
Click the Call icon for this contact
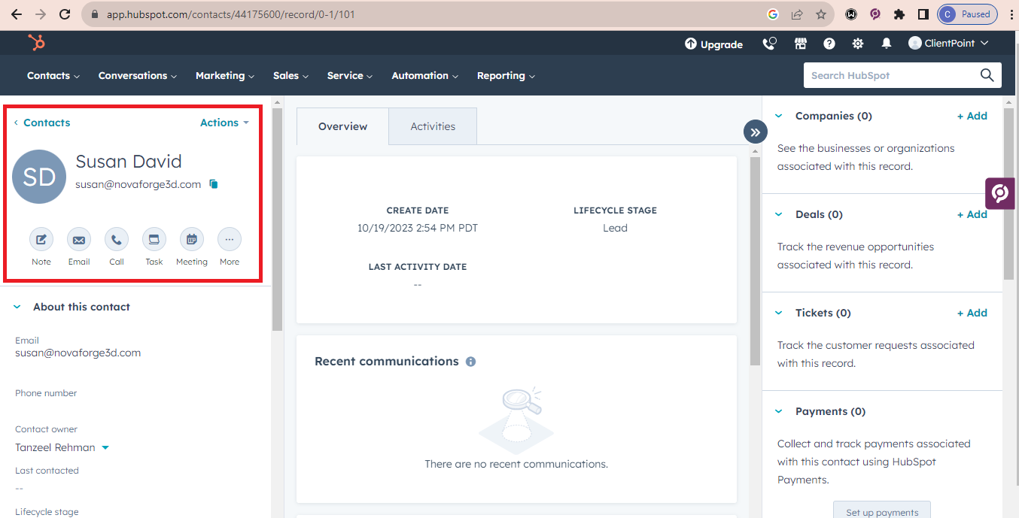(x=117, y=240)
